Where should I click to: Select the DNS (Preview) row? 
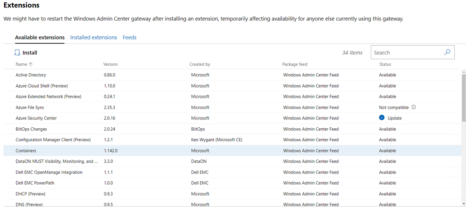(232, 204)
